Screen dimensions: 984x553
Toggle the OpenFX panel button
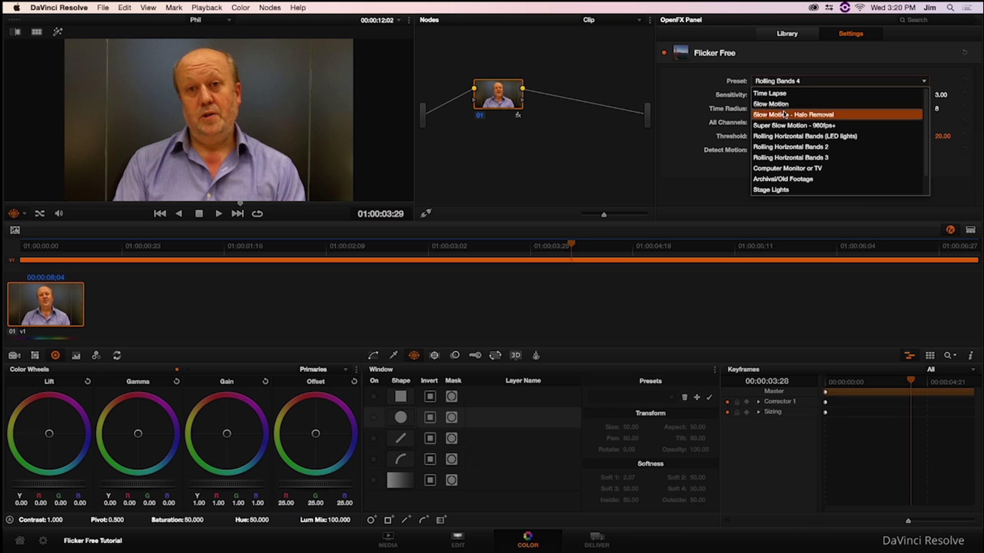(951, 230)
